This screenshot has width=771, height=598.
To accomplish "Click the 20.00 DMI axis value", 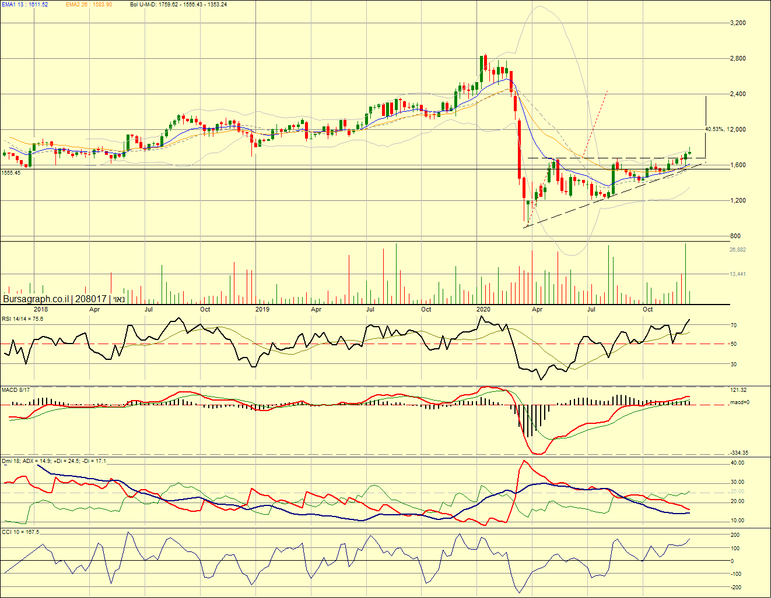I will [x=737, y=501].
